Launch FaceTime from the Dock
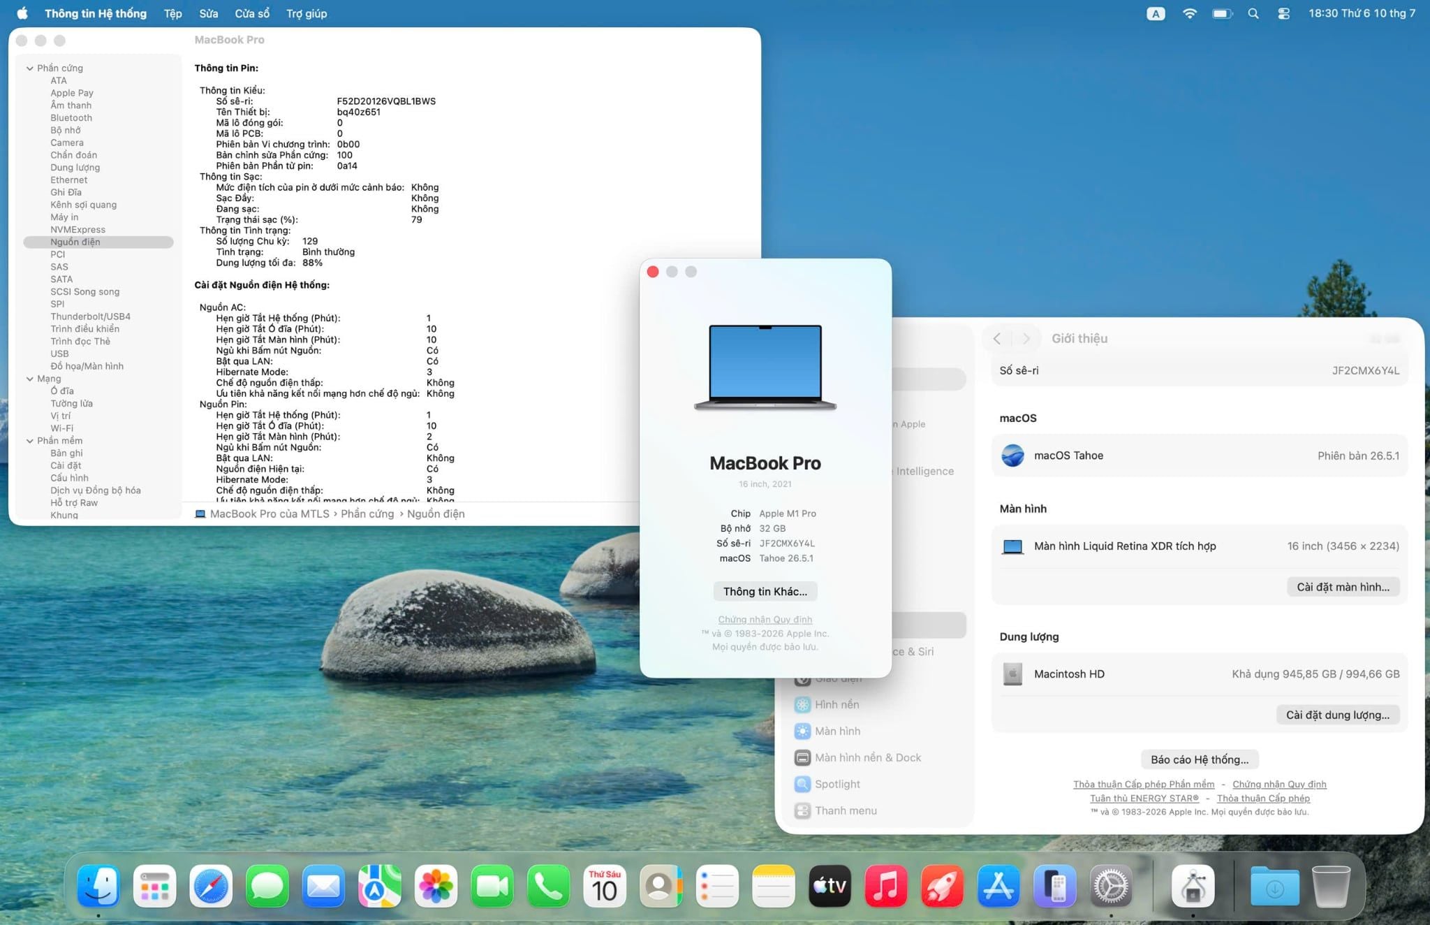This screenshot has height=925, width=1430. tap(492, 886)
